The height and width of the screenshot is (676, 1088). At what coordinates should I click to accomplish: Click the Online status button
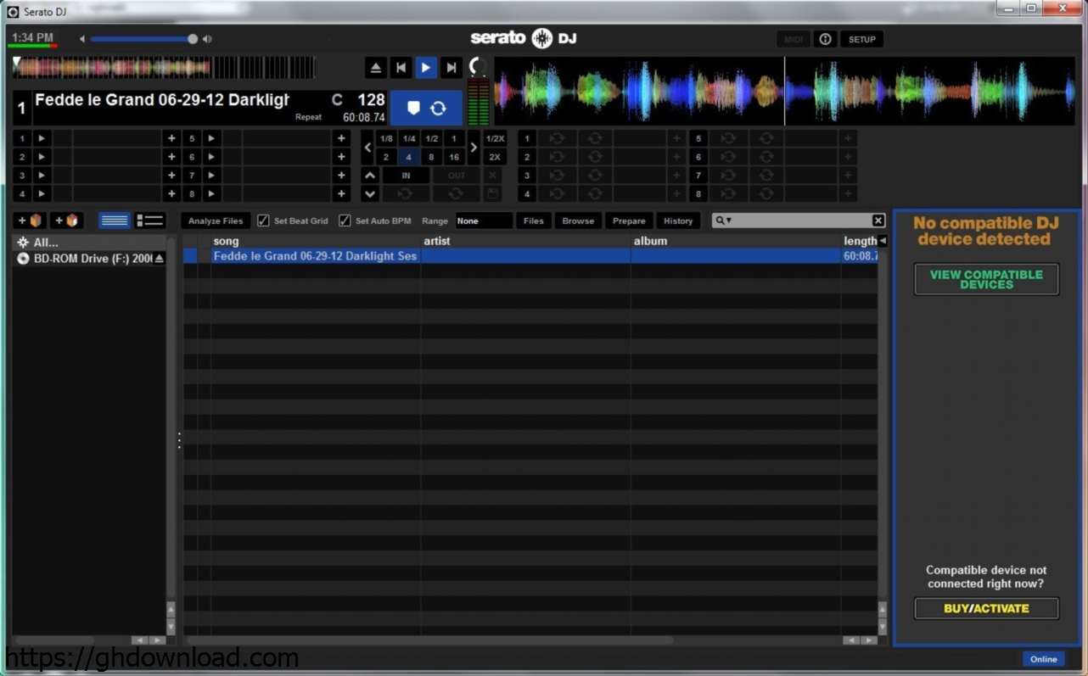coord(1043,659)
